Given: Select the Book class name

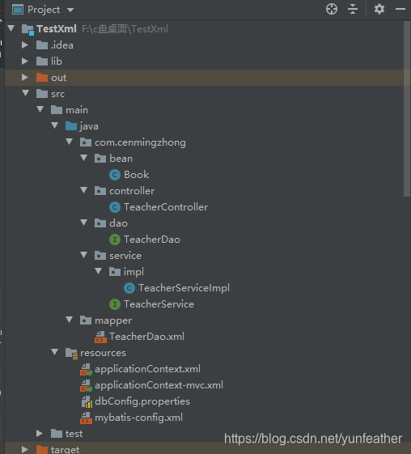Looking at the screenshot, I should point(136,175).
